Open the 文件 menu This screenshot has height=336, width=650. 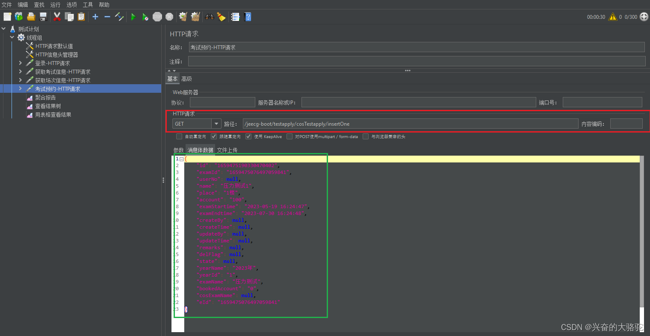click(x=7, y=5)
